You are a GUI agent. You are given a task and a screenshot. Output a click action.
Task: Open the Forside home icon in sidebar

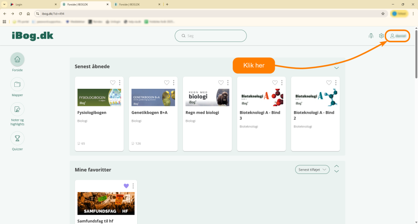pyautogui.click(x=17, y=59)
